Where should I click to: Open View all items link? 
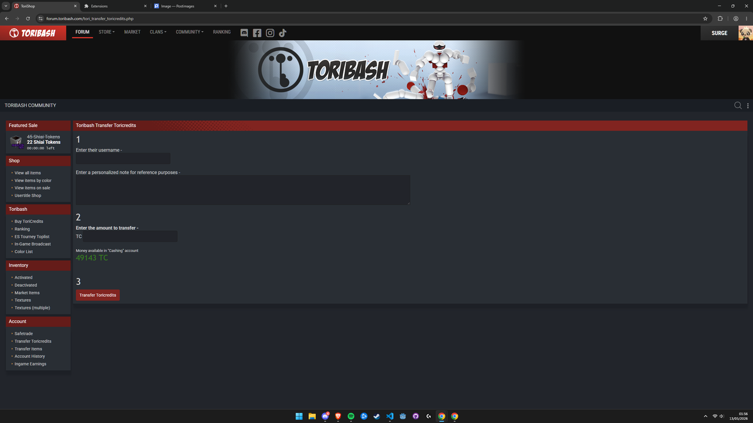coord(28,173)
